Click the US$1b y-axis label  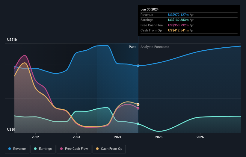[12, 40]
